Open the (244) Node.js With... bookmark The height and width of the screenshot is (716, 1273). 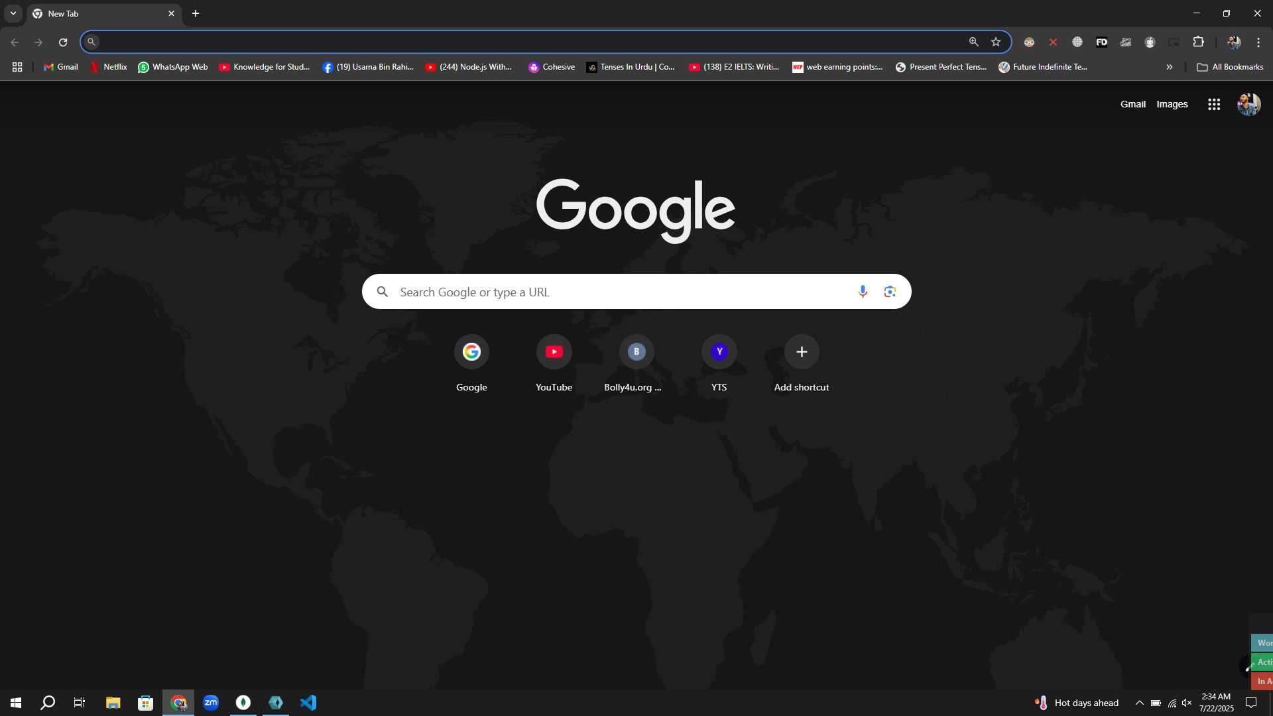tap(469, 67)
